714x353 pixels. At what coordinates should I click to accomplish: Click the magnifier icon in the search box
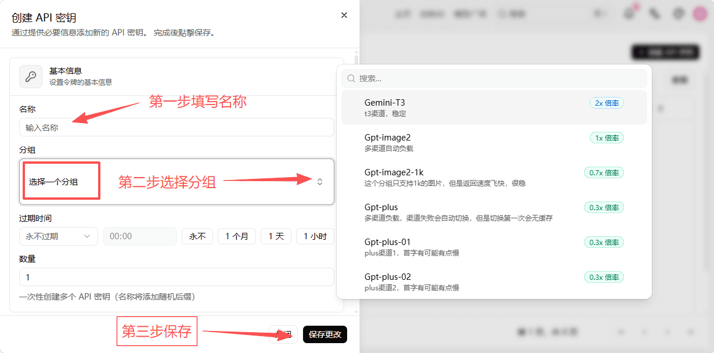point(351,78)
